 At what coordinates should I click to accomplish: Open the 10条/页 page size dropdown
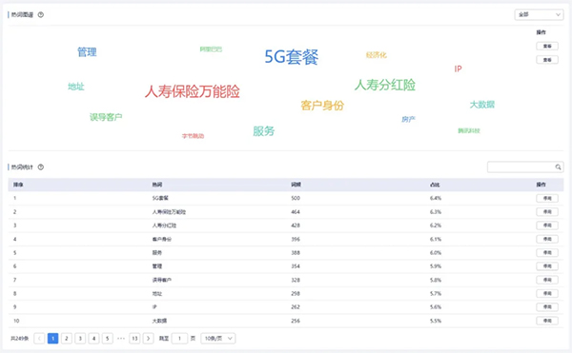[x=218, y=339]
